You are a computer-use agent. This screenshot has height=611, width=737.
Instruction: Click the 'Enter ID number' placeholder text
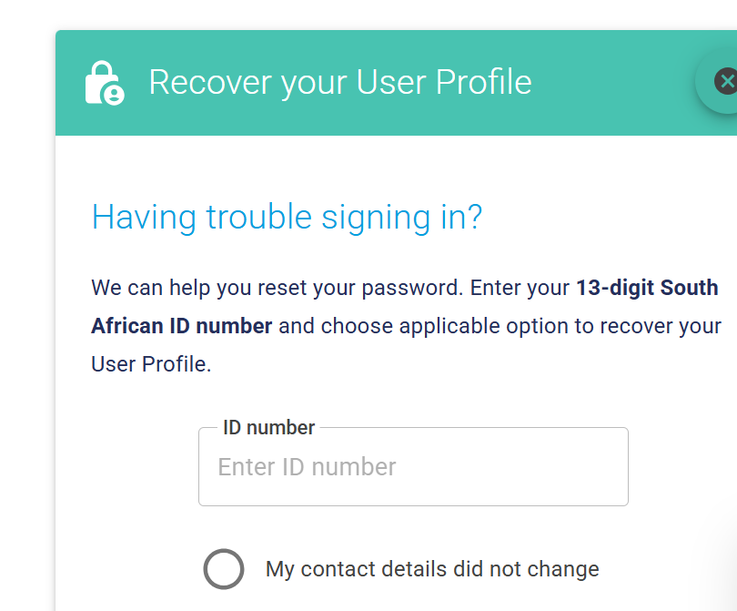[307, 466]
